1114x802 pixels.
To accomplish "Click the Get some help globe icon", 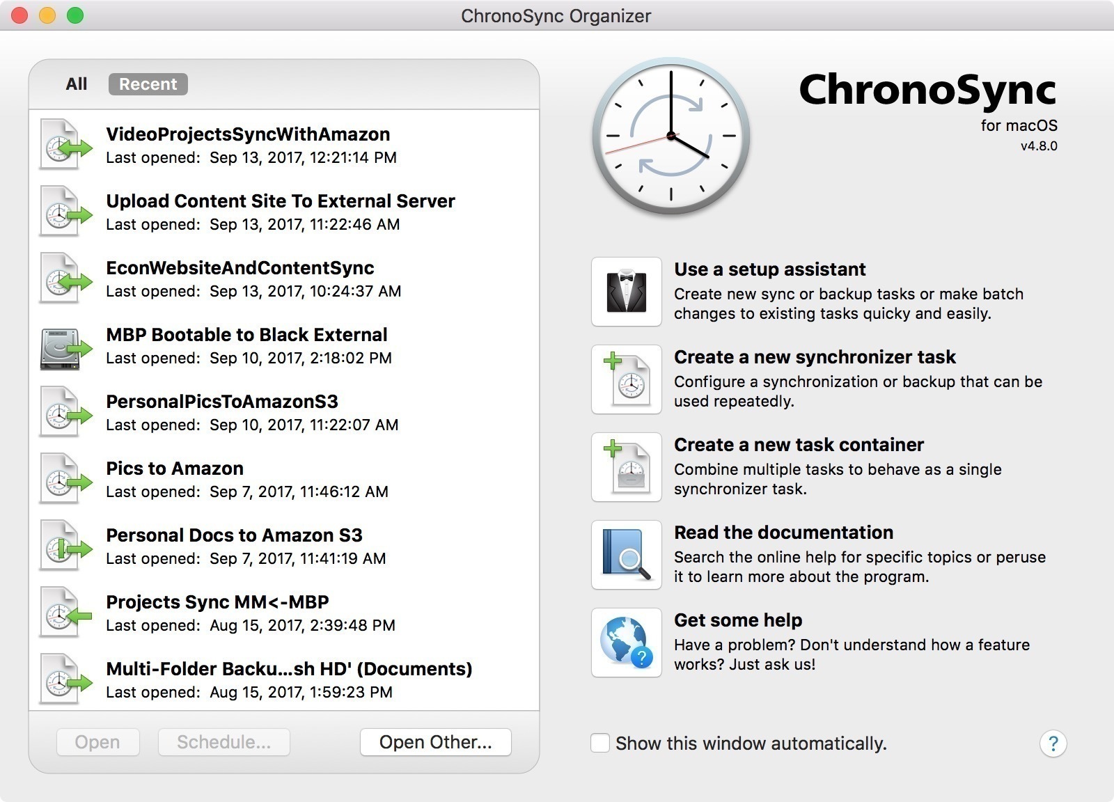I will (x=627, y=643).
